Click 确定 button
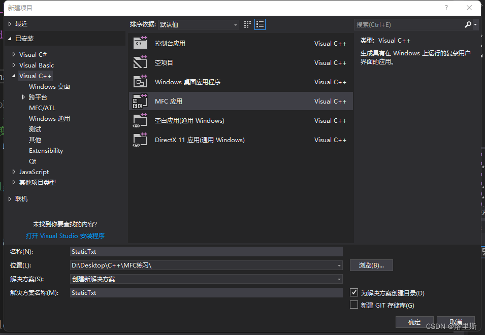This screenshot has height=335, width=485. 414,322
